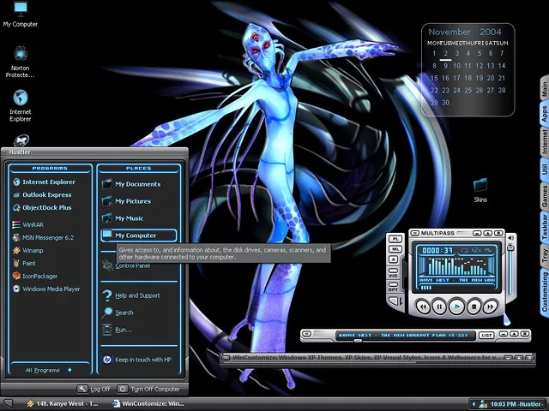Open the LIST button on Winamp playlist bar
This screenshot has width=549, height=411.
pos(486,335)
